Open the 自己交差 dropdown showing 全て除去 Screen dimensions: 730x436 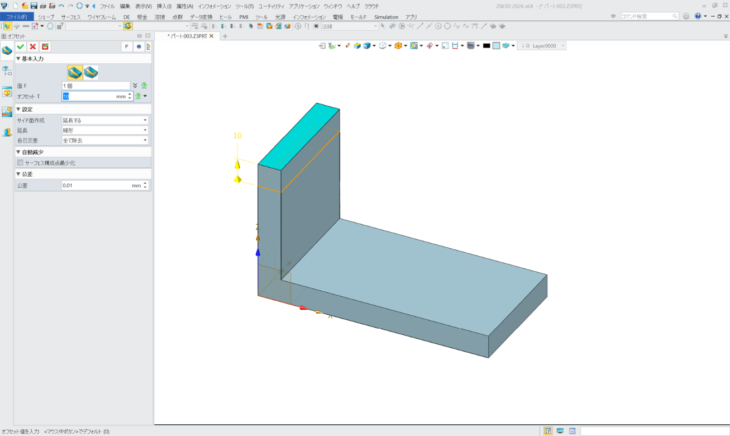[x=105, y=140]
